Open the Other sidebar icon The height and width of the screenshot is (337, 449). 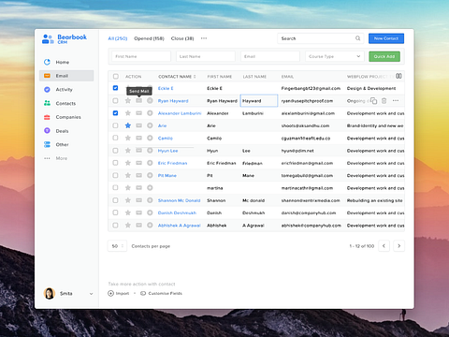(x=47, y=144)
